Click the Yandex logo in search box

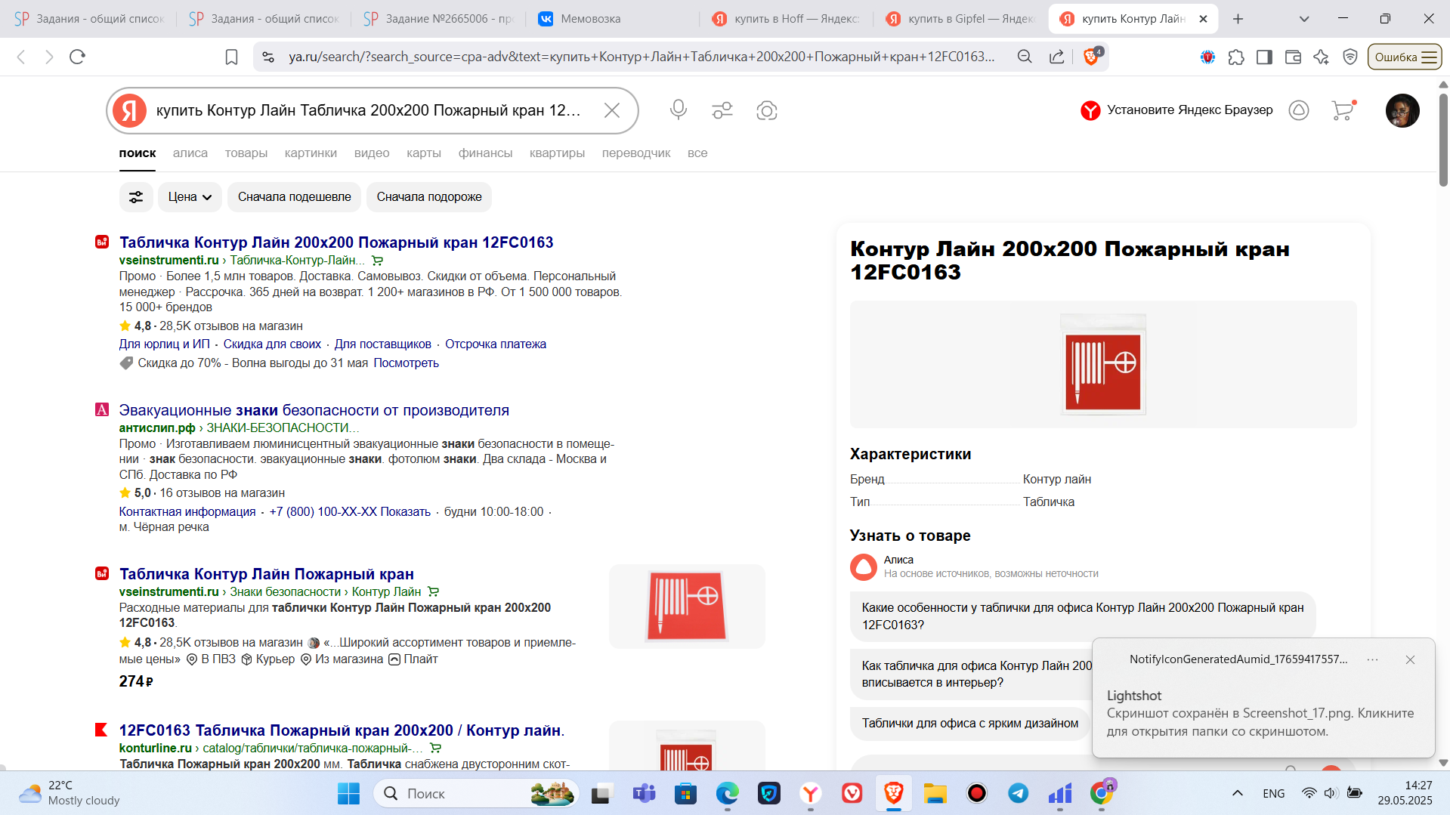point(130,110)
